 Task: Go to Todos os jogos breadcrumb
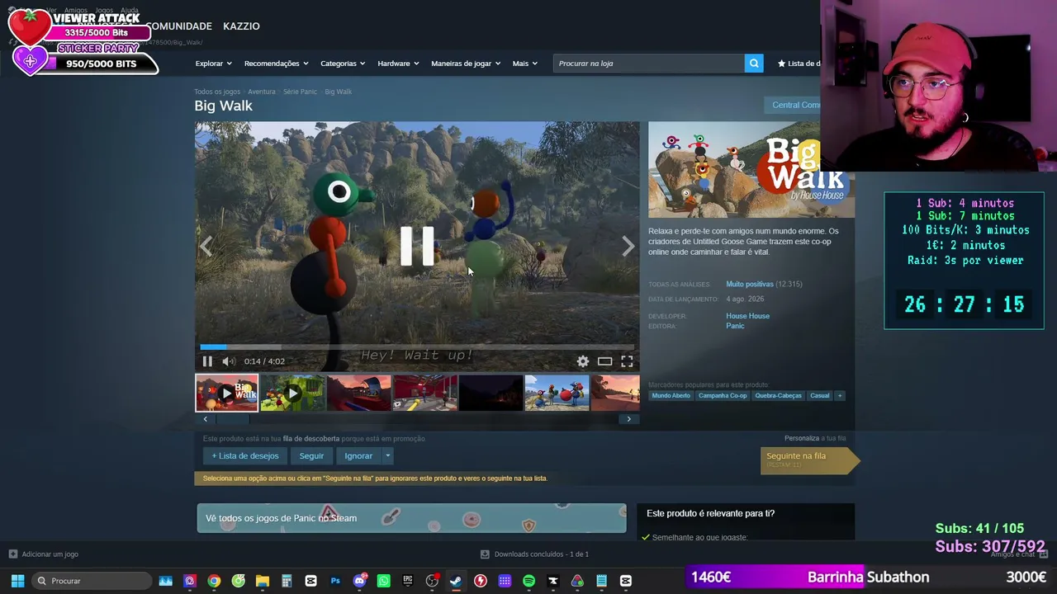coord(217,92)
